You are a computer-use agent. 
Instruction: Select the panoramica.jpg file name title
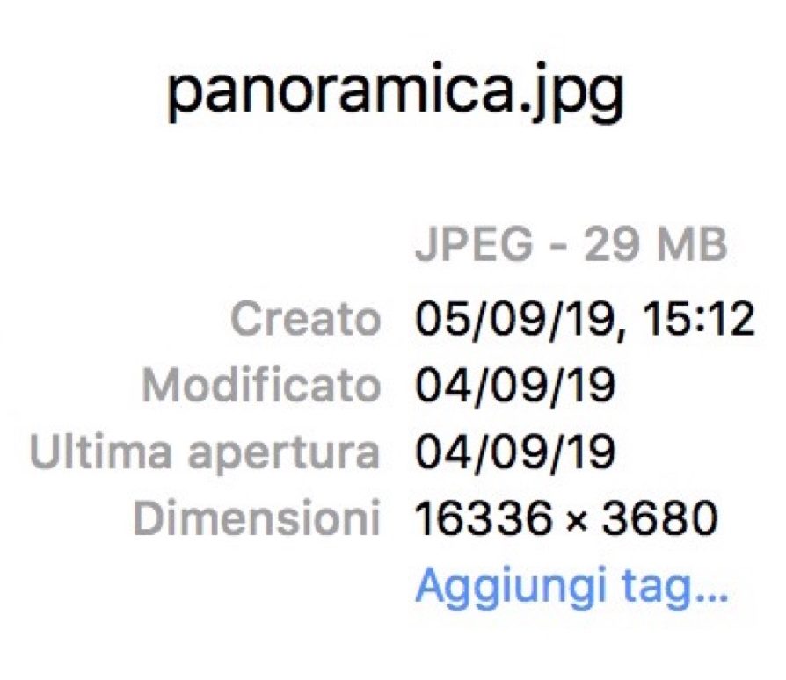(x=396, y=94)
